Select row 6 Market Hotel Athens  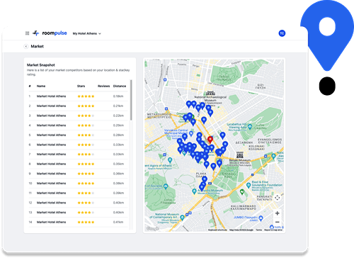(78, 145)
